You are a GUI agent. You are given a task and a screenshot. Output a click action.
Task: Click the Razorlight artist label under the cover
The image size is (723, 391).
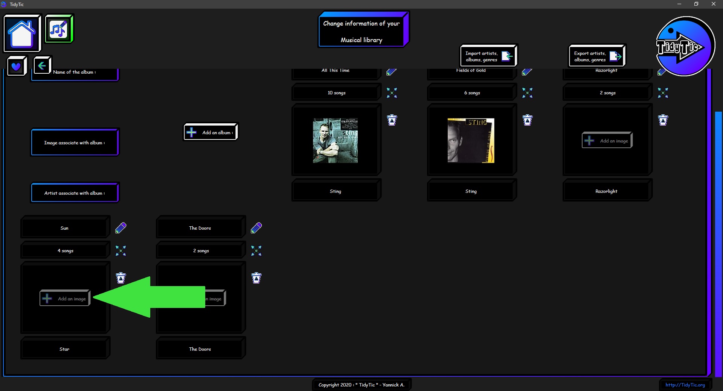pyautogui.click(x=607, y=190)
